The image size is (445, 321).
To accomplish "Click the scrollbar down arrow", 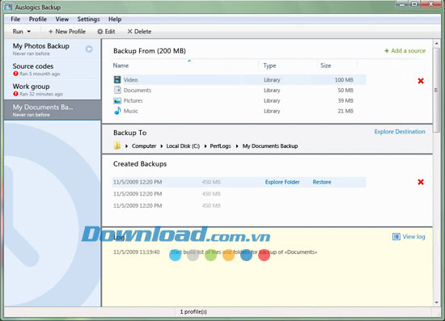I will pos(436,302).
